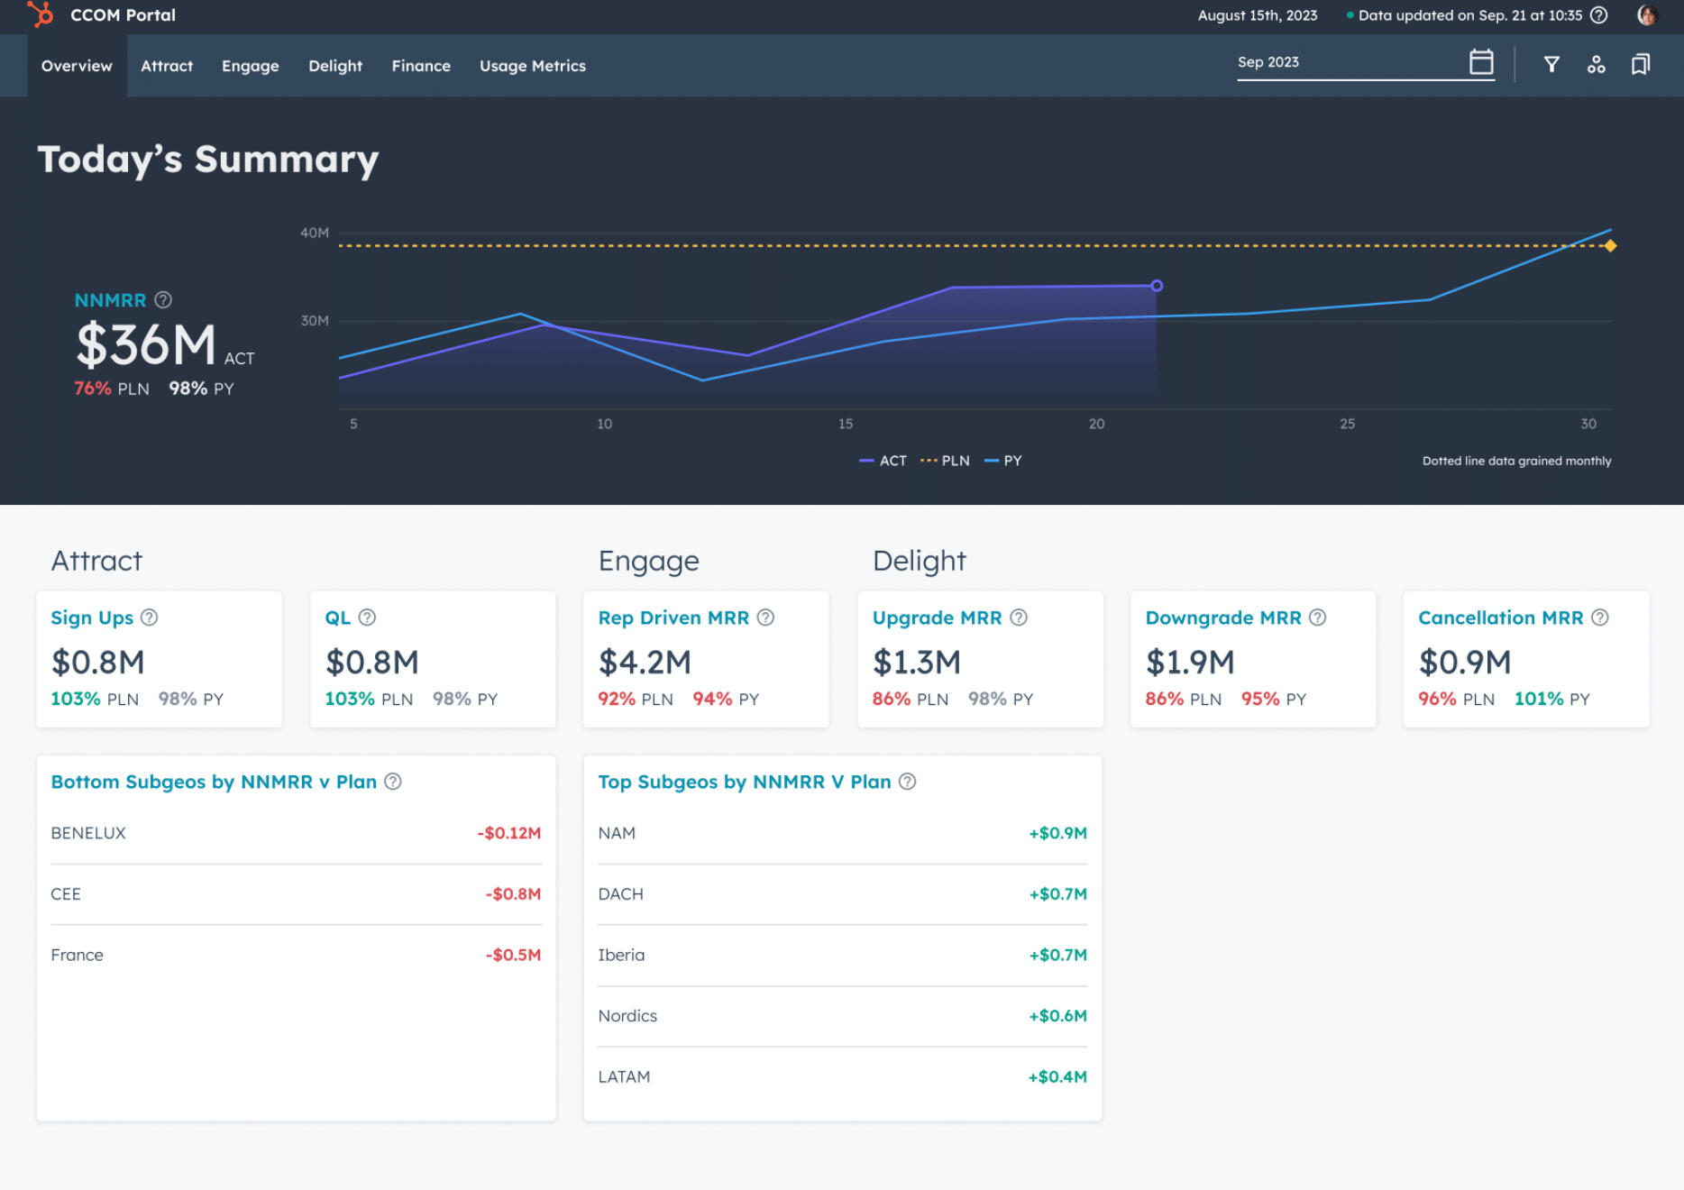Open the calendar date picker icon
Screen dimensions: 1684x1190
(x=1481, y=61)
